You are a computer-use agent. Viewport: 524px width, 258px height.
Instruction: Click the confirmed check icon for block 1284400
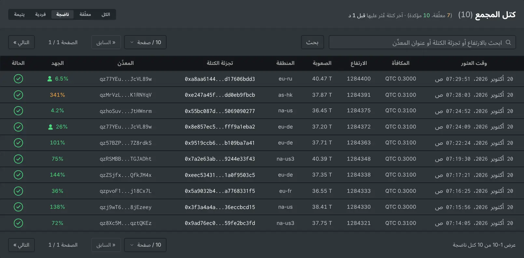[x=19, y=79]
